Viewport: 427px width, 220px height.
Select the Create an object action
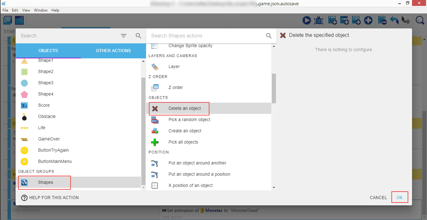185,131
